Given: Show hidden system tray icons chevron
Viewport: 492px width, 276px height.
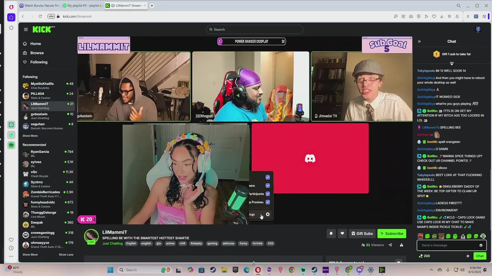Looking at the screenshot, I should 431,270.
